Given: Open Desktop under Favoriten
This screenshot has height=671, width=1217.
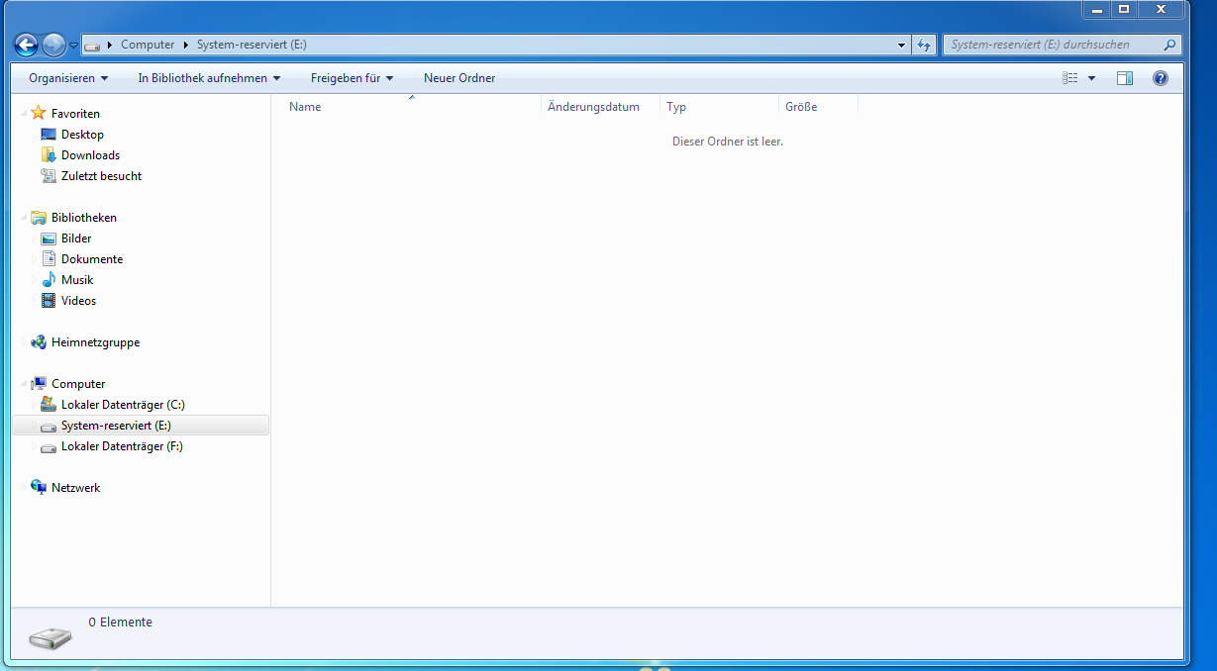Looking at the screenshot, I should [x=82, y=135].
